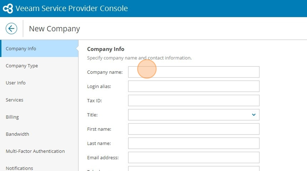
Task: Open Multi-Factor Authentication step
Action: pos(39,151)
